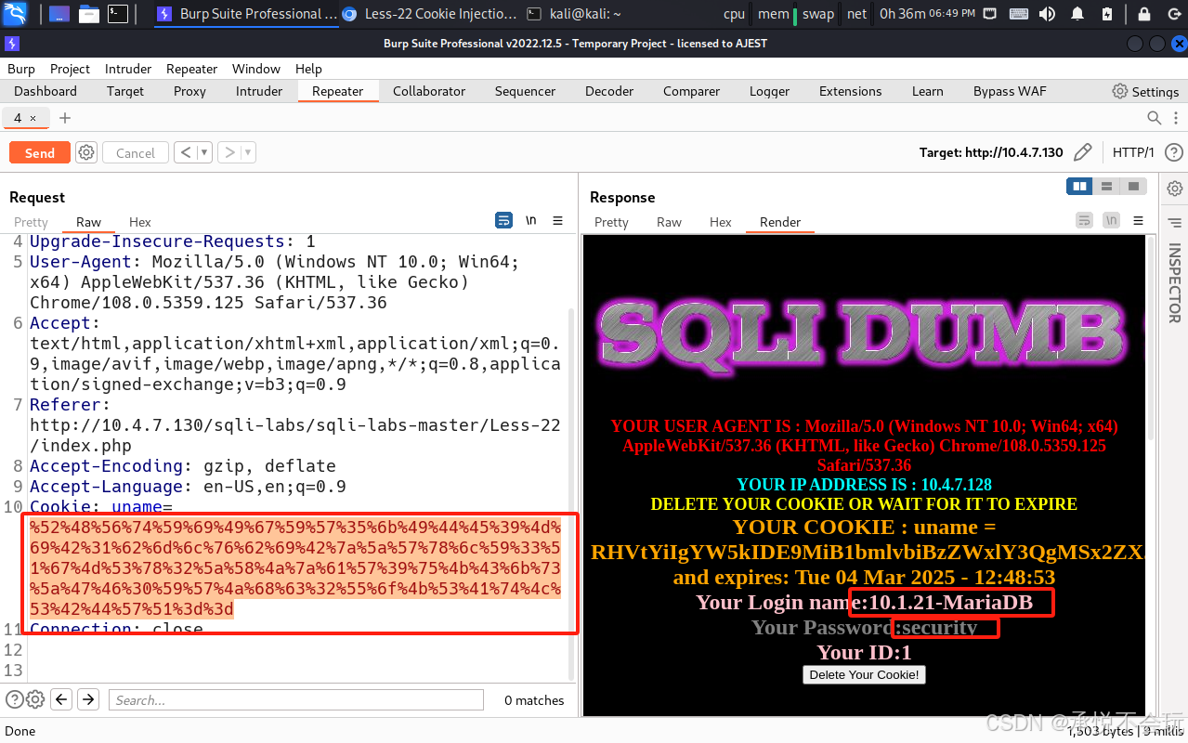Choose combined tabbed request/response layout
This screenshot has width=1188, height=743.
click(x=1133, y=187)
